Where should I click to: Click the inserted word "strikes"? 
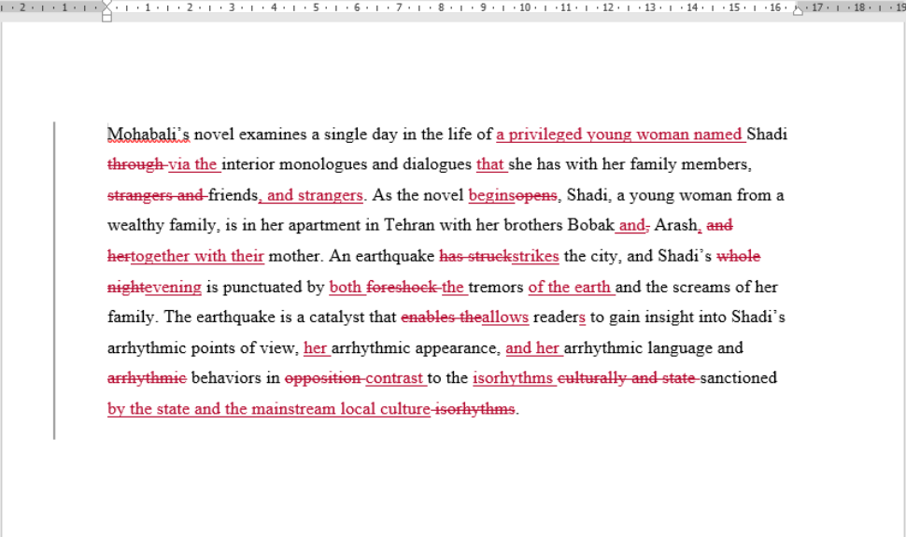(535, 257)
